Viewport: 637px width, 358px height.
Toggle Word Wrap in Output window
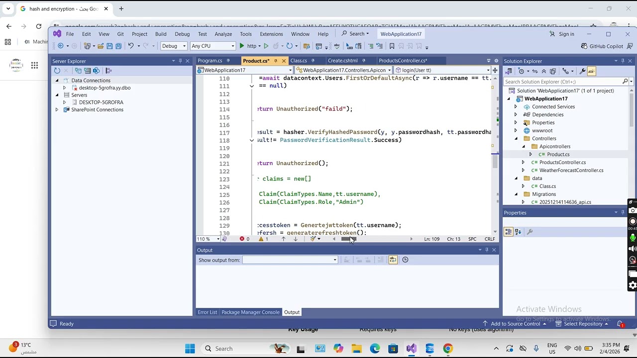[x=393, y=260]
